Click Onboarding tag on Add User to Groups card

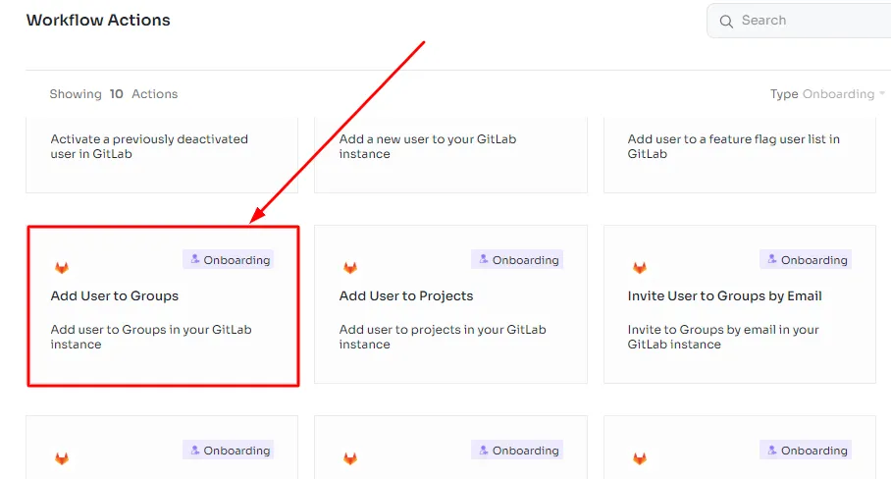coord(229,260)
